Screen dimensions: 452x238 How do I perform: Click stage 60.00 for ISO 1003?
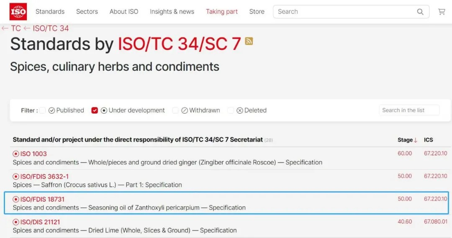coord(405,153)
